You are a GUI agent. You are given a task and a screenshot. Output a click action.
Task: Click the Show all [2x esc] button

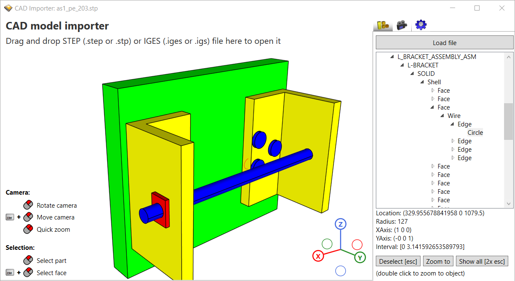tap(482, 261)
